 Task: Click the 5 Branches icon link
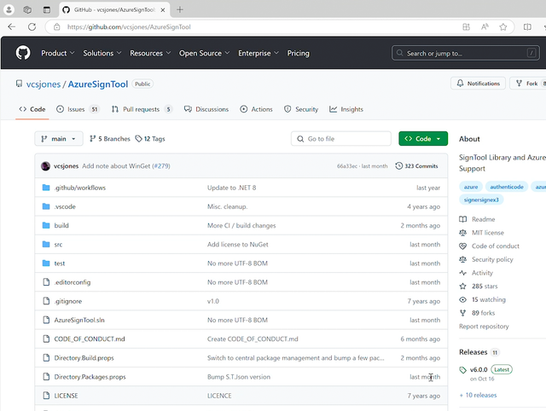[109, 138]
